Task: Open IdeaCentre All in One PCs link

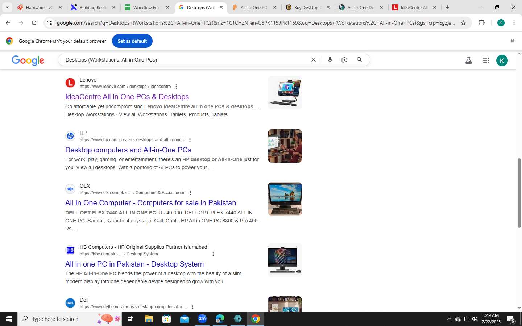Action: point(127,97)
